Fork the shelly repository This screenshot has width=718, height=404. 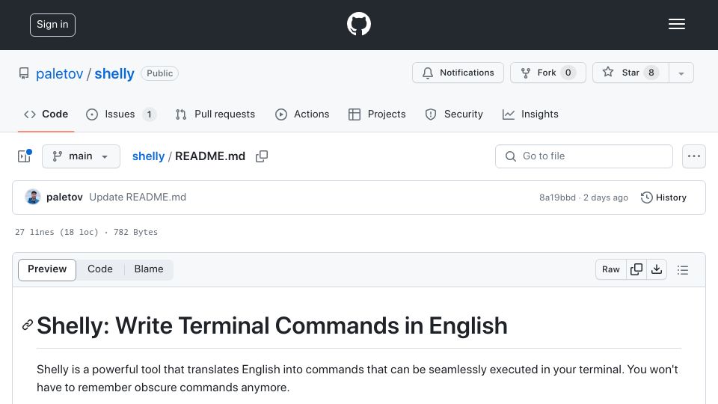[548, 73]
